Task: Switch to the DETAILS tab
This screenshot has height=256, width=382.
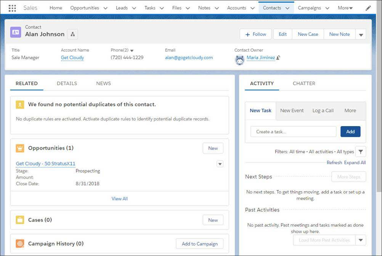Action: pos(67,83)
